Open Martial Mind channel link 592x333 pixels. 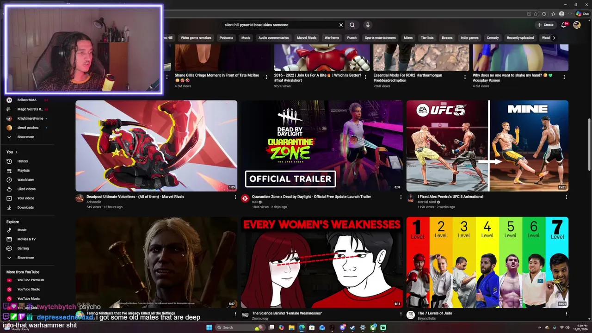click(427, 202)
